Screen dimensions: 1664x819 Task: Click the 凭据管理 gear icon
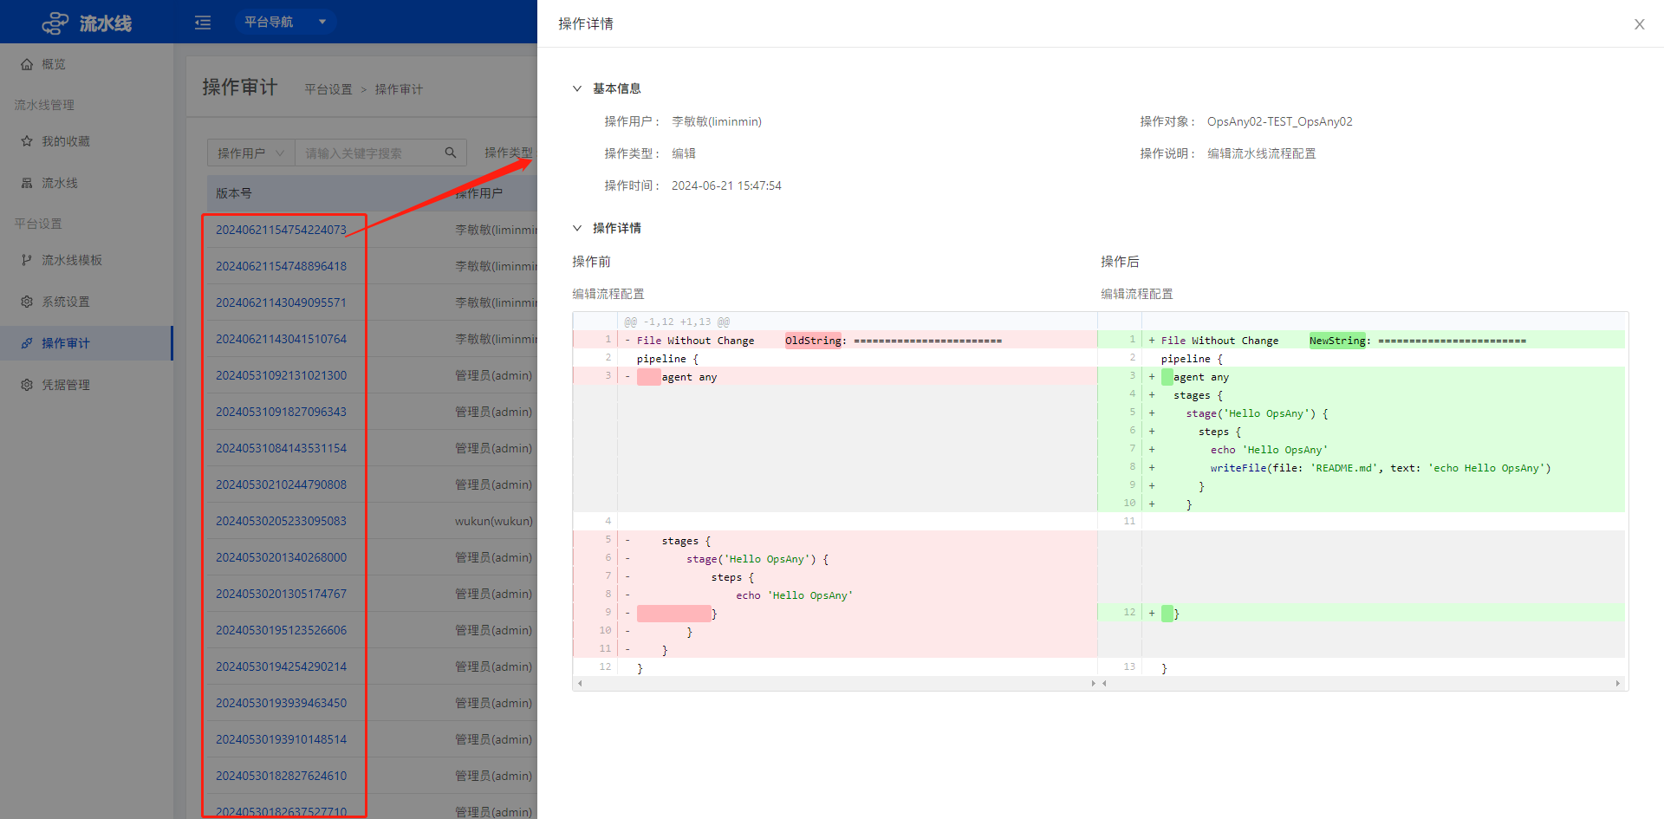pyautogui.click(x=27, y=385)
